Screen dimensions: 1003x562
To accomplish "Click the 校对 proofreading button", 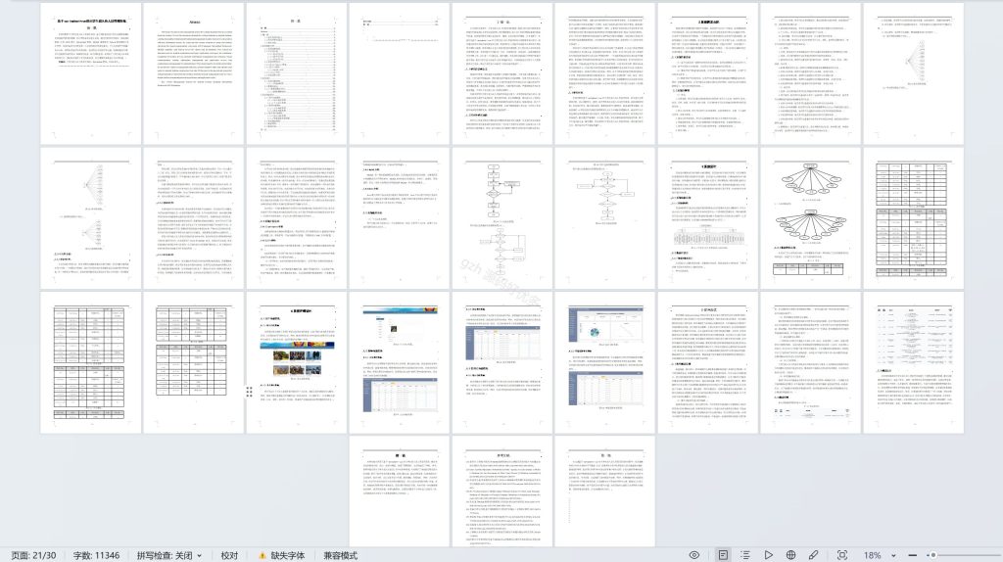I will [229, 555].
